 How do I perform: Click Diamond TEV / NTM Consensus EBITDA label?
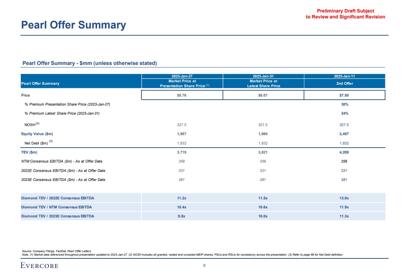click(x=56, y=207)
